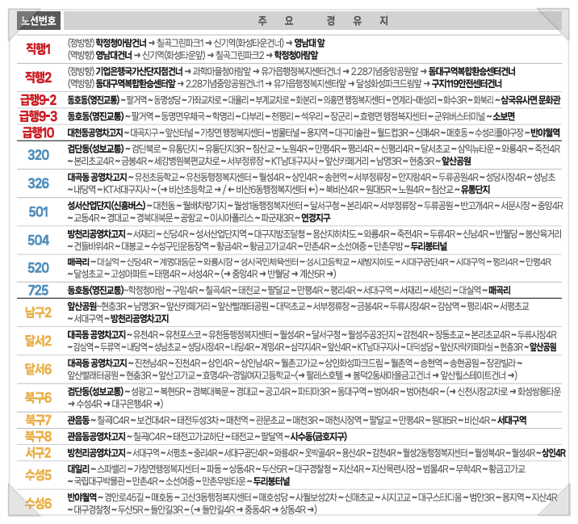Click 사수동(금호지구) in the 북구8 row
The image size is (578, 524).
click(x=319, y=437)
